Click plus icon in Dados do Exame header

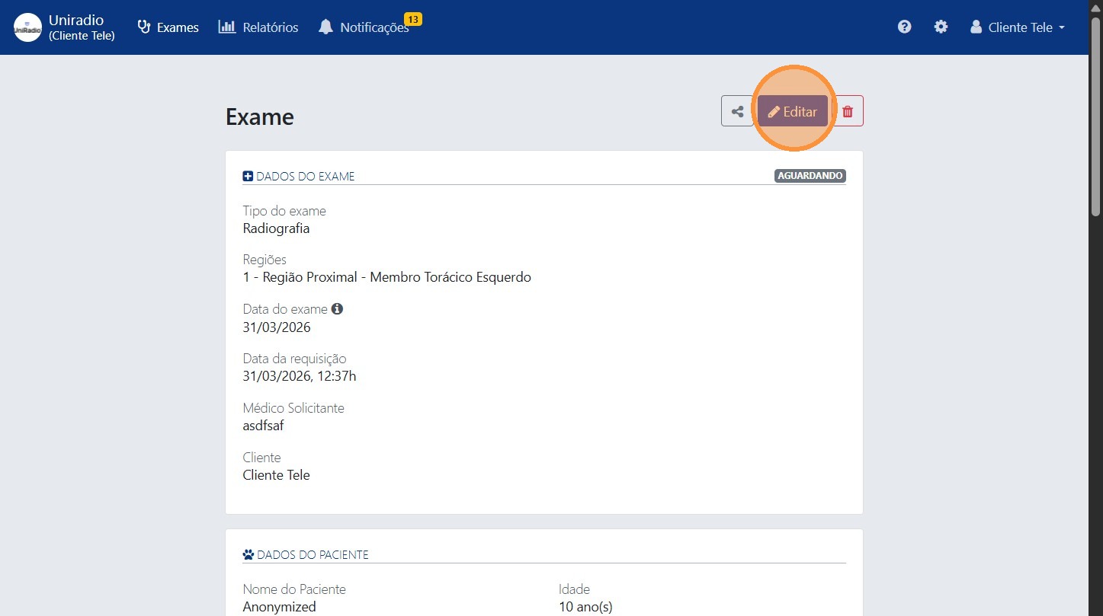(248, 177)
